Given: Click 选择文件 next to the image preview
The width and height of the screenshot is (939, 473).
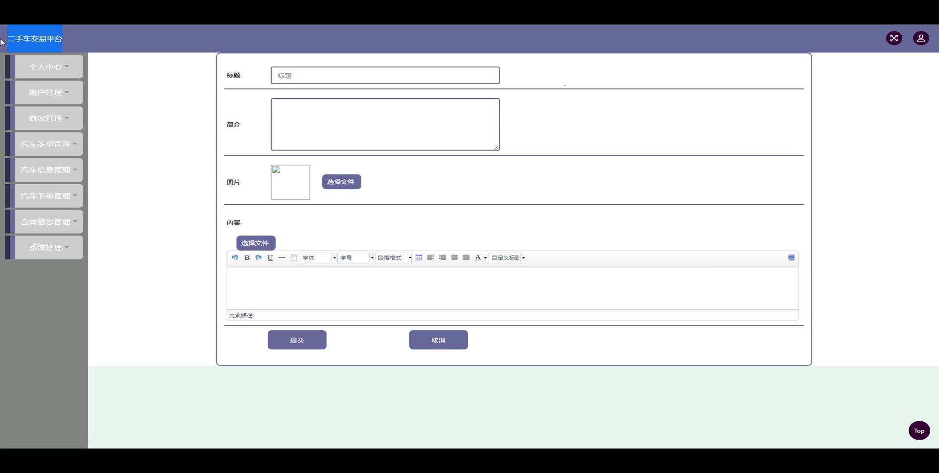Looking at the screenshot, I should [342, 182].
